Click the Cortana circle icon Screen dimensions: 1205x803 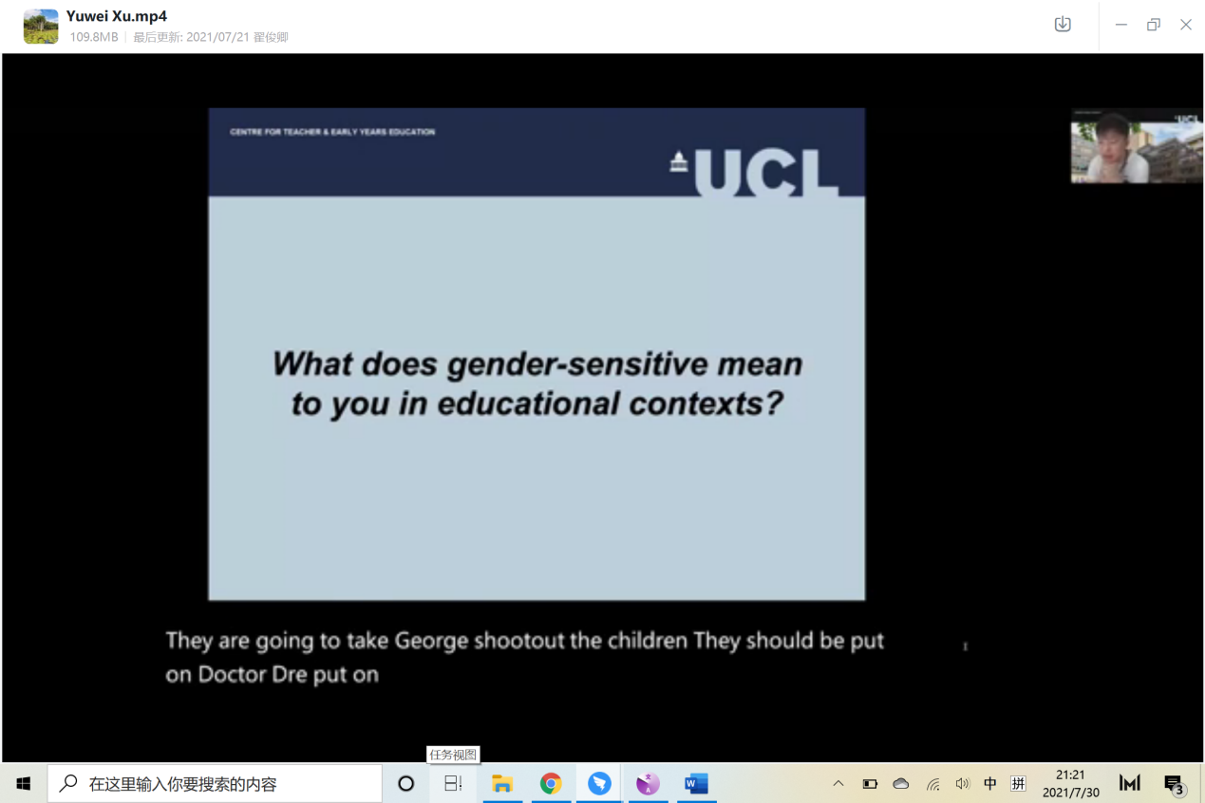coord(406,784)
